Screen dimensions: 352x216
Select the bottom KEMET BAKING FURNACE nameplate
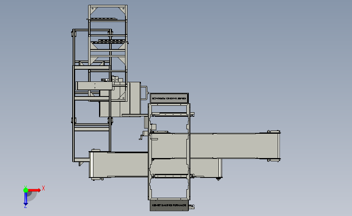coord(169,205)
